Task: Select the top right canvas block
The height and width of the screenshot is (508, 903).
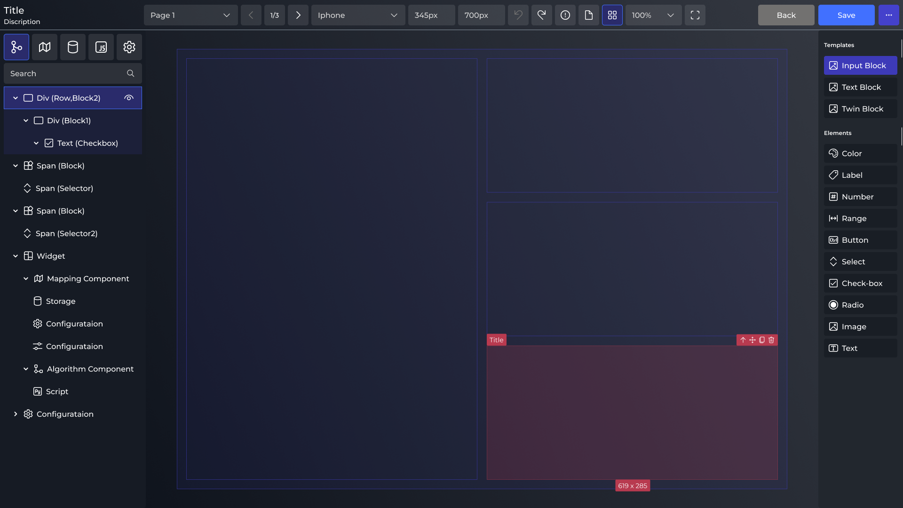Action: (632, 125)
